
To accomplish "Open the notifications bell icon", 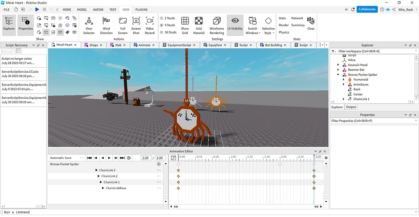I will (x=353, y=9).
